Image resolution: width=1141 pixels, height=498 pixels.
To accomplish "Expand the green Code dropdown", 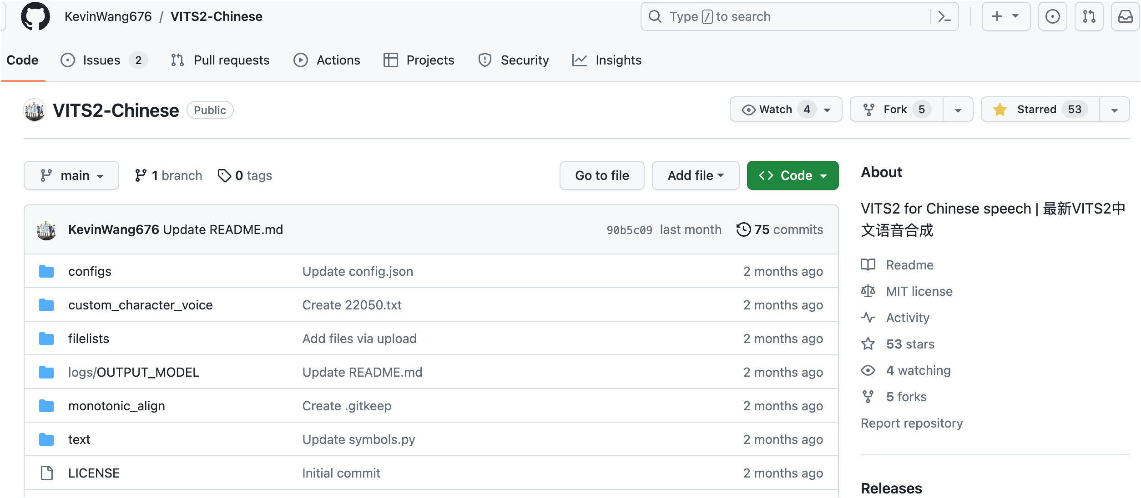I will pos(793,175).
